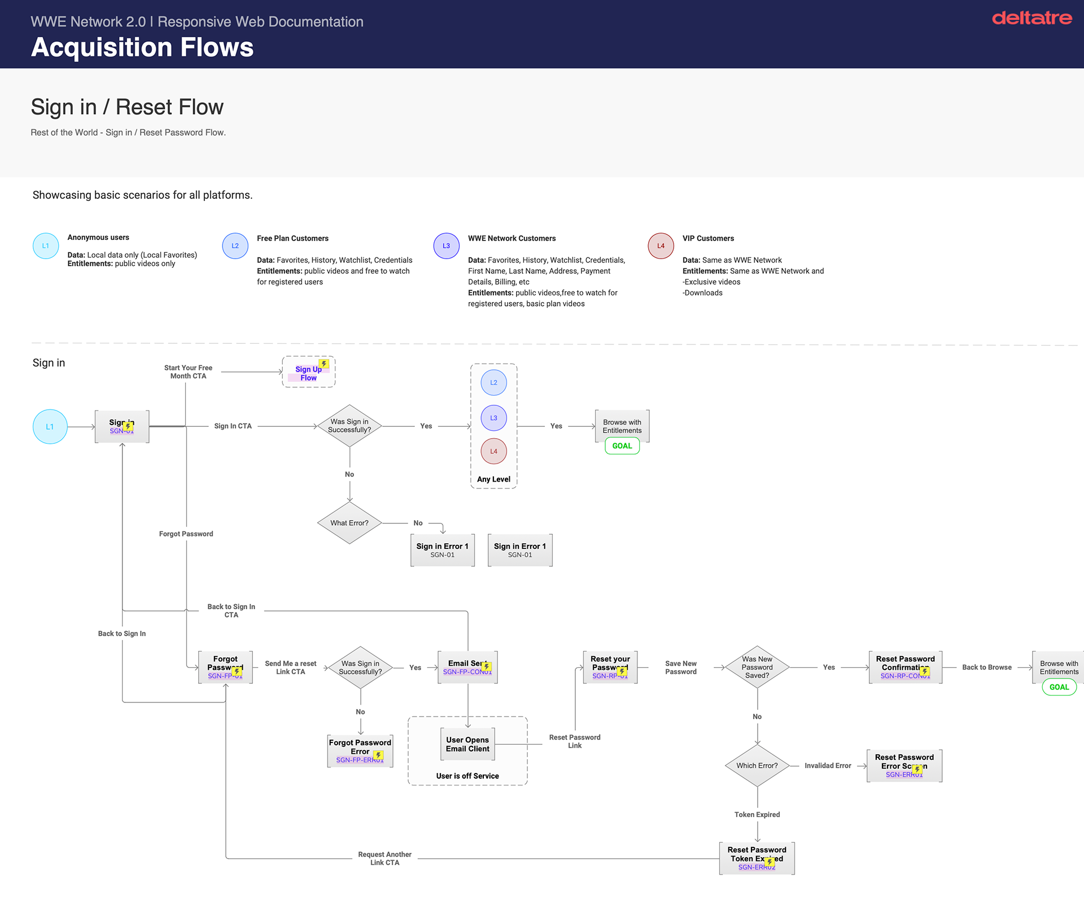Click the L4 circle in Any Level group
This screenshot has width=1084, height=913.
tap(494, 451)
